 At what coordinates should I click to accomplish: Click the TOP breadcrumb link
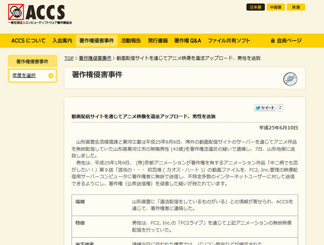tap(69, 58)
